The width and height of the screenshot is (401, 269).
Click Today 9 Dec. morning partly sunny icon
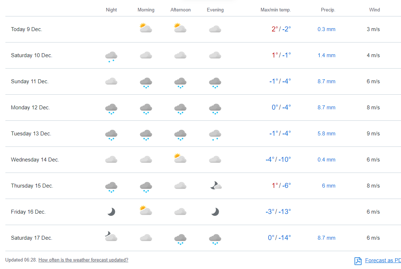[146, 28]
